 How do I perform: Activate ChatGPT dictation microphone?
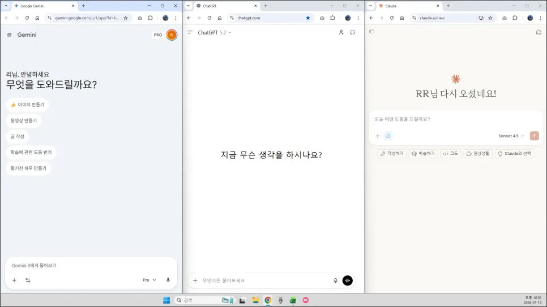(335, 280)
